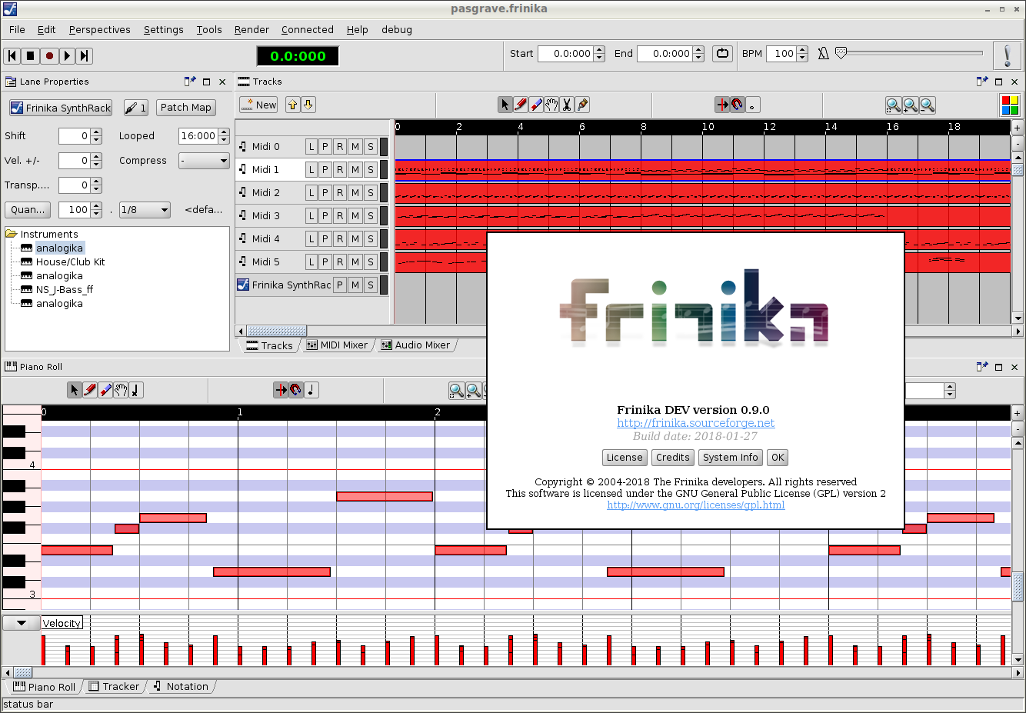This screenshot has width=1026, height=713.
Task: Toggle follow-song cursor in Piano Roll toolbar
Action: tap(281, 391)
